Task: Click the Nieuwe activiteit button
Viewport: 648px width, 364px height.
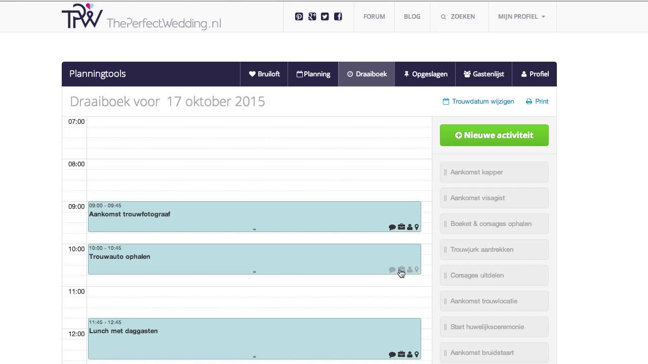Action: (x=494, y=135)
